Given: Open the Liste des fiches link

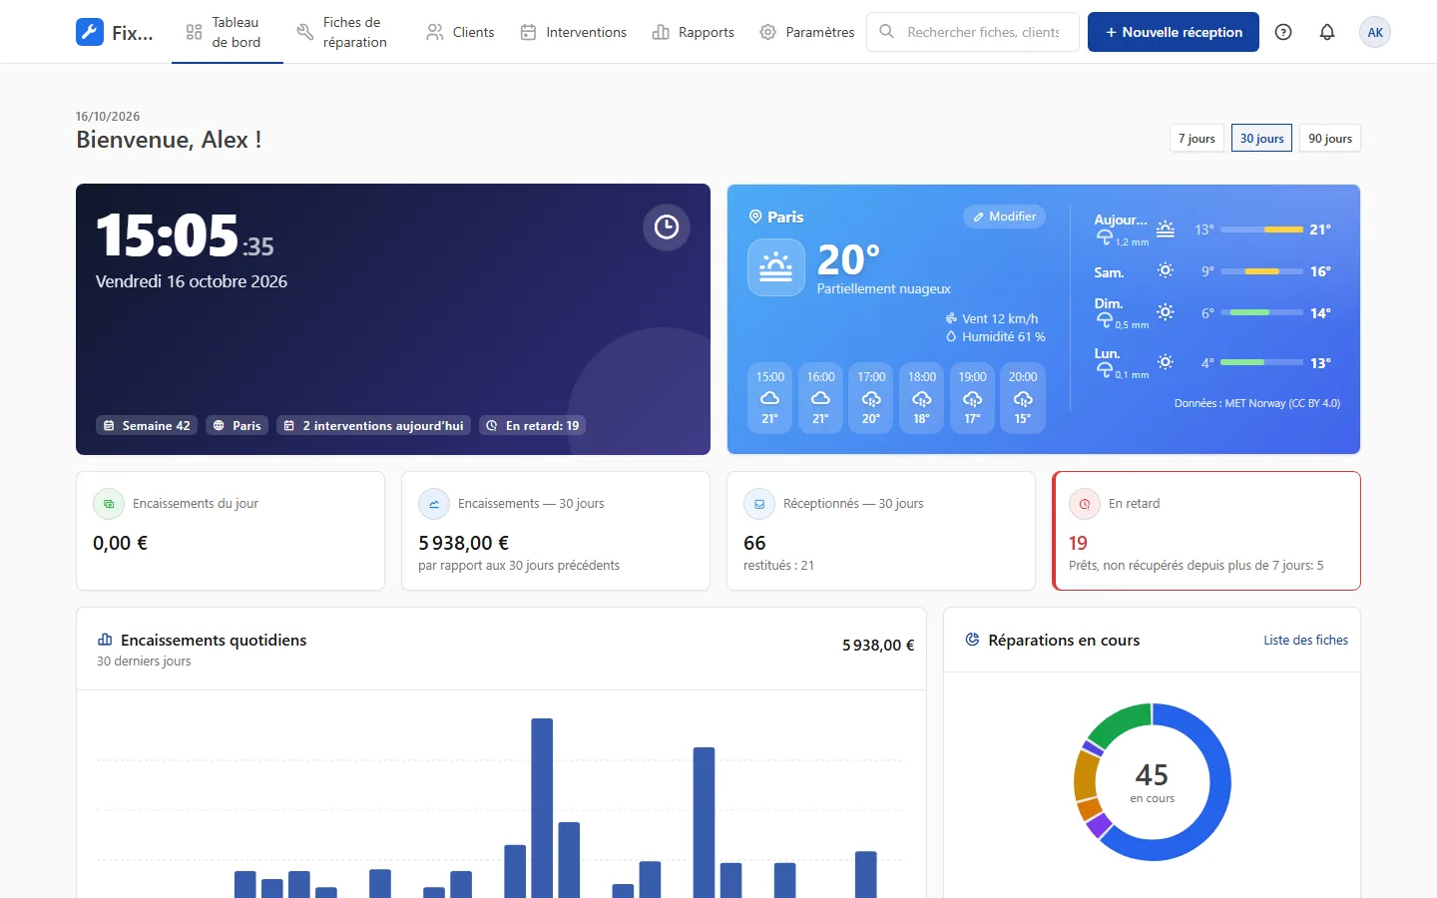Looking at the screenshot, I should tap(1305, 640).
